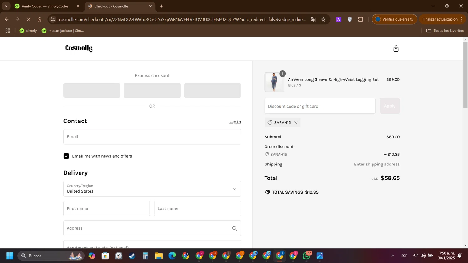
Task: View site information icon in address bar
Action: [x=53, y=19]
